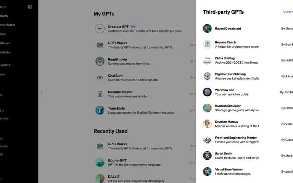Open the View more link
The height and width of the screenshot is (183, 293).
click(x=288, y=12)
